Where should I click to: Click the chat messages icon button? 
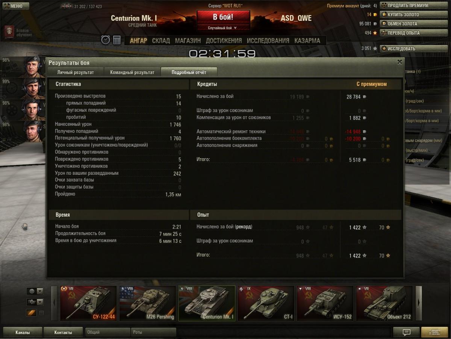pyautogui.click(x=406, y=332)
